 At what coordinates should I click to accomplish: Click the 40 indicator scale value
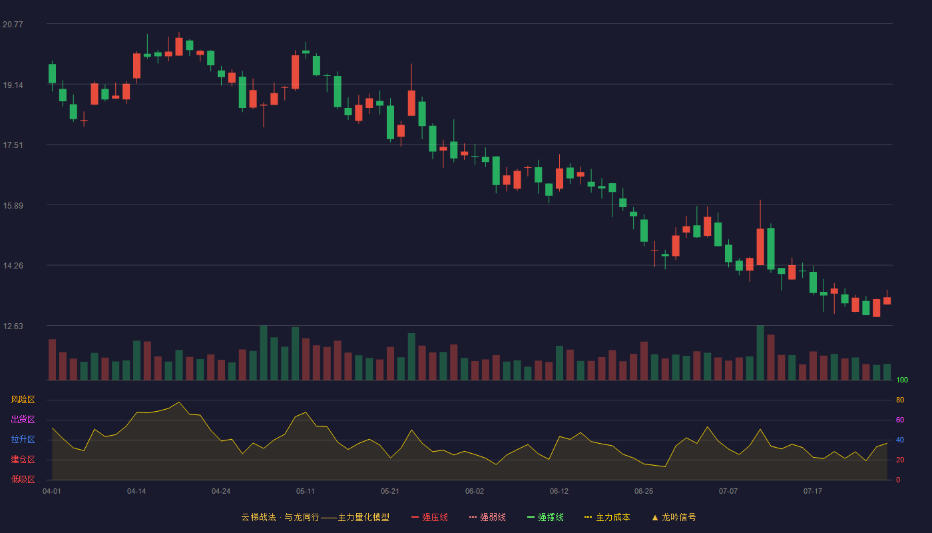900,440
